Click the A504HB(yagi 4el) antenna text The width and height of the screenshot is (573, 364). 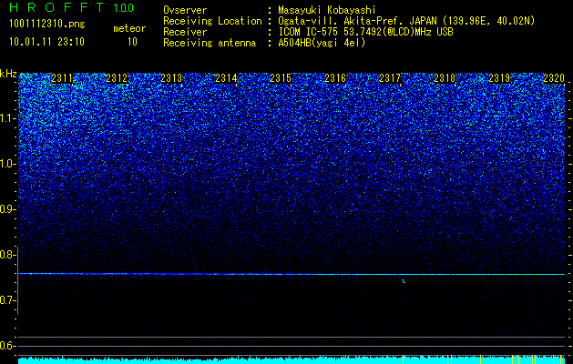click(x=322, y=44)
